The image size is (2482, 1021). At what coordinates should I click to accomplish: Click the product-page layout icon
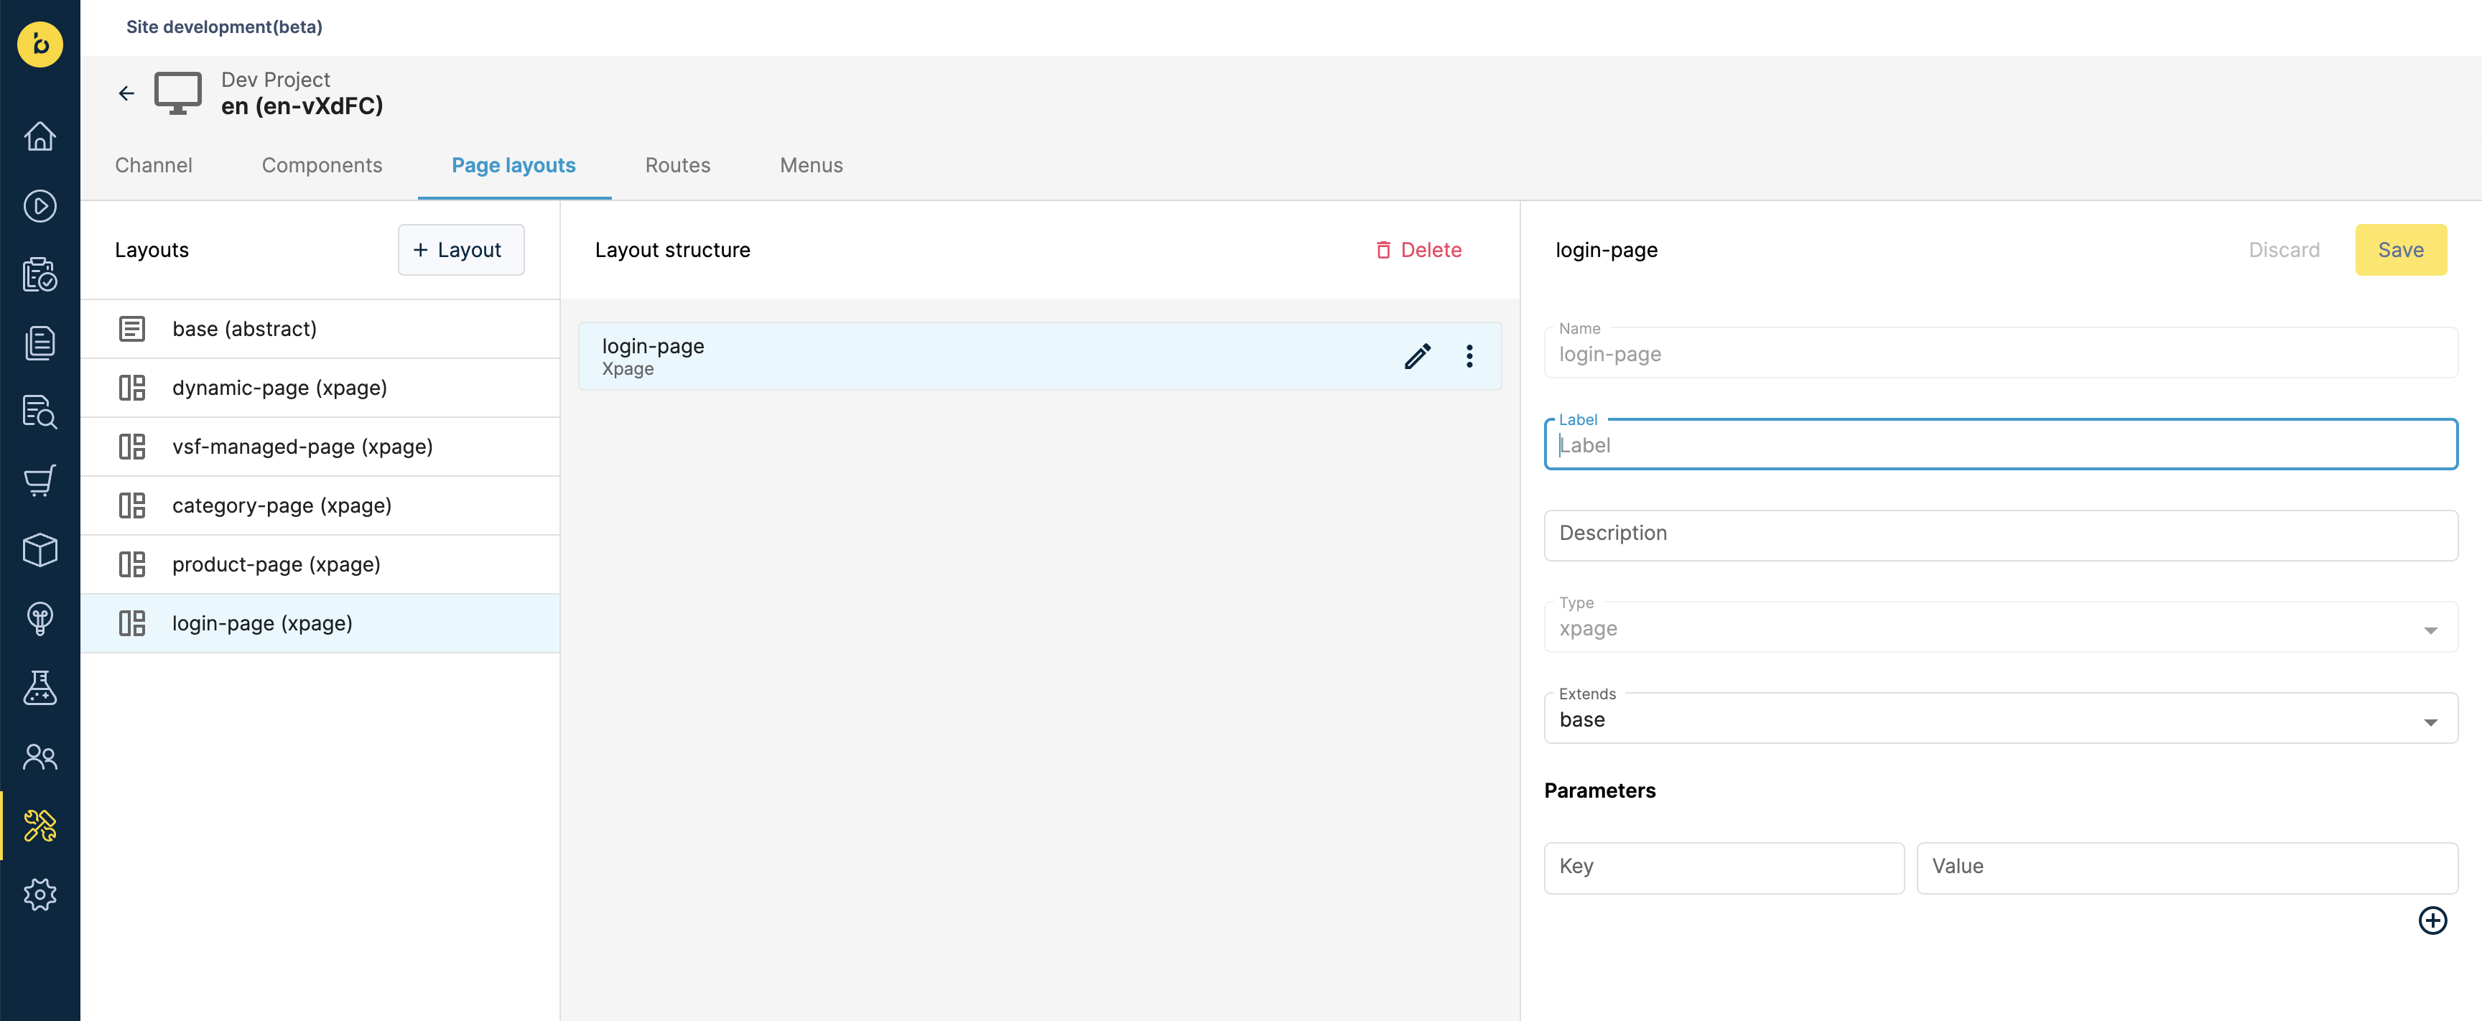click(x=132, y=564)
